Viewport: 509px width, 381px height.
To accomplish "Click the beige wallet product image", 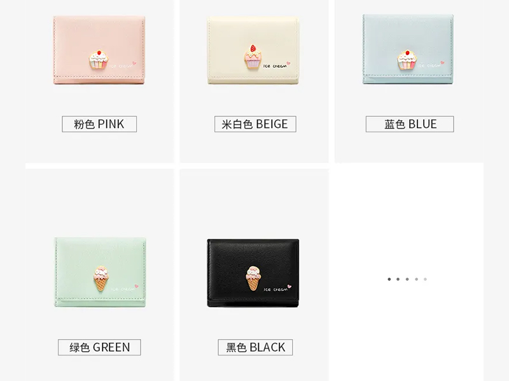I will click(x=253, y=51).
